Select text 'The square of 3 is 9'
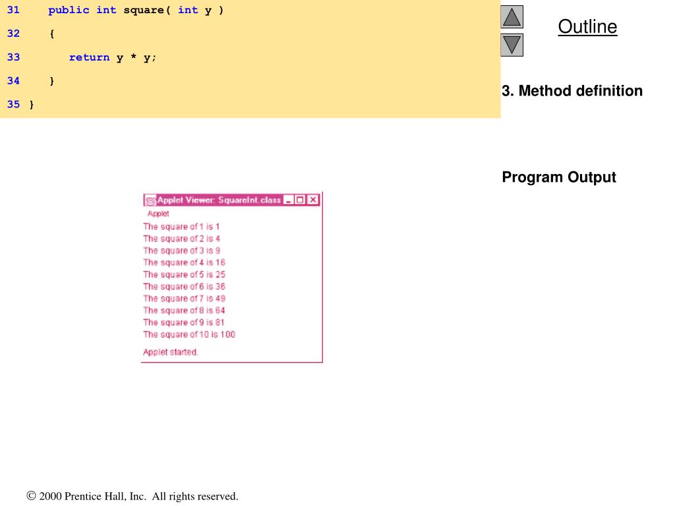This screenshot has height=506, width=675. [x=181, y=251]
